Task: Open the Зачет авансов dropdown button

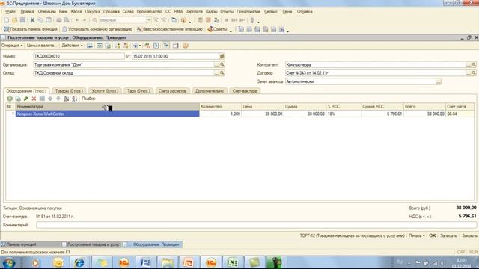Action: coord(439,81)
